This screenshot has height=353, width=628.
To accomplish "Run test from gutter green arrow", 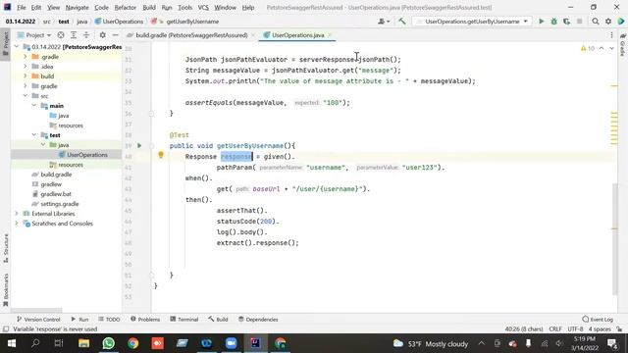I will tap(139, 146).
